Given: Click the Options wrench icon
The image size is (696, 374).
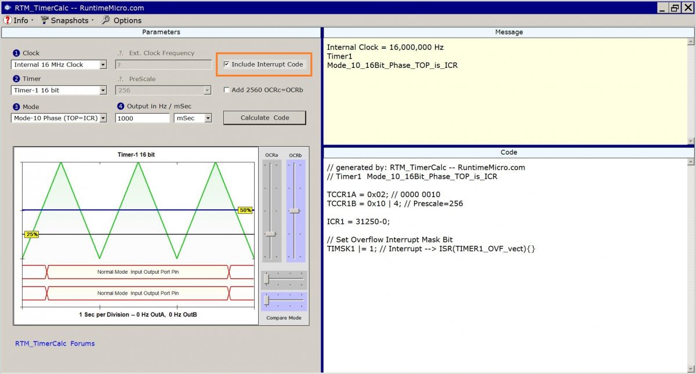Looking at the screenshot, I should pos(105,20).
